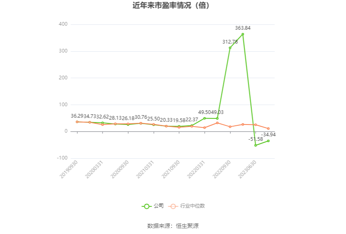Toggle the 公司 legend series

coord(159,206)
